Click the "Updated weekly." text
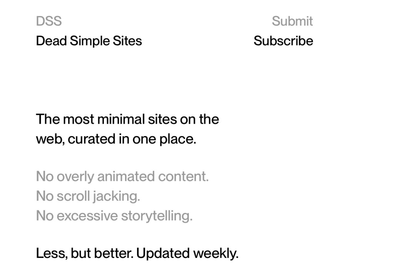 coord(187,253)
